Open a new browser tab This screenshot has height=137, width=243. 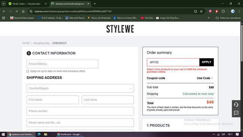95,4
